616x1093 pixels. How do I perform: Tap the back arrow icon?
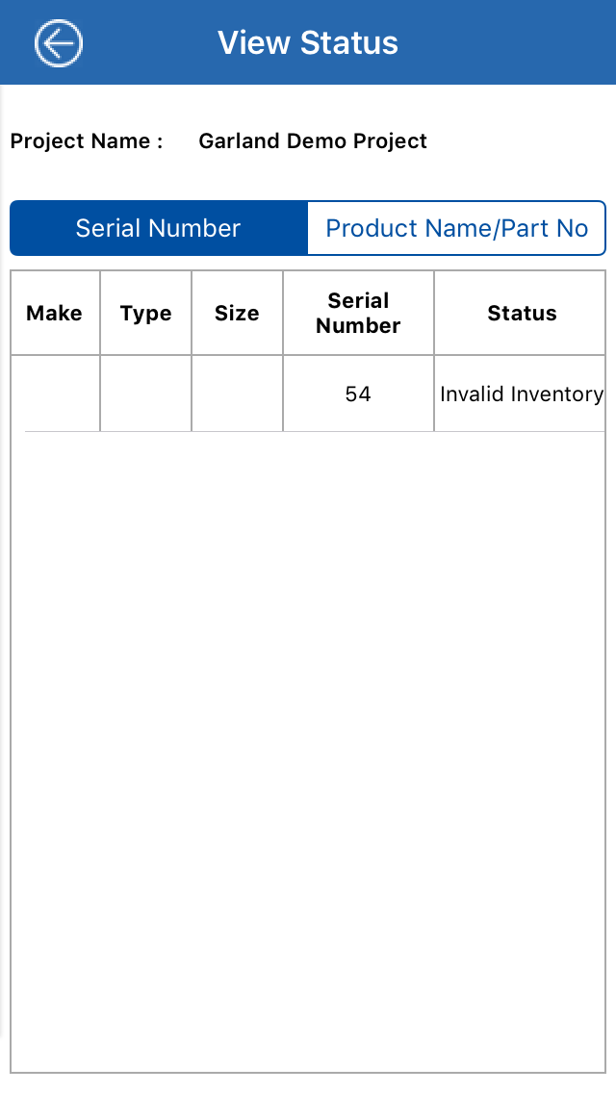59,43
